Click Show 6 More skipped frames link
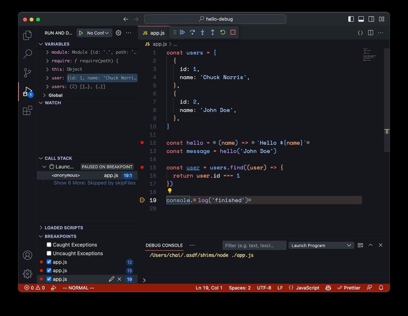 (x=94, y=183)
